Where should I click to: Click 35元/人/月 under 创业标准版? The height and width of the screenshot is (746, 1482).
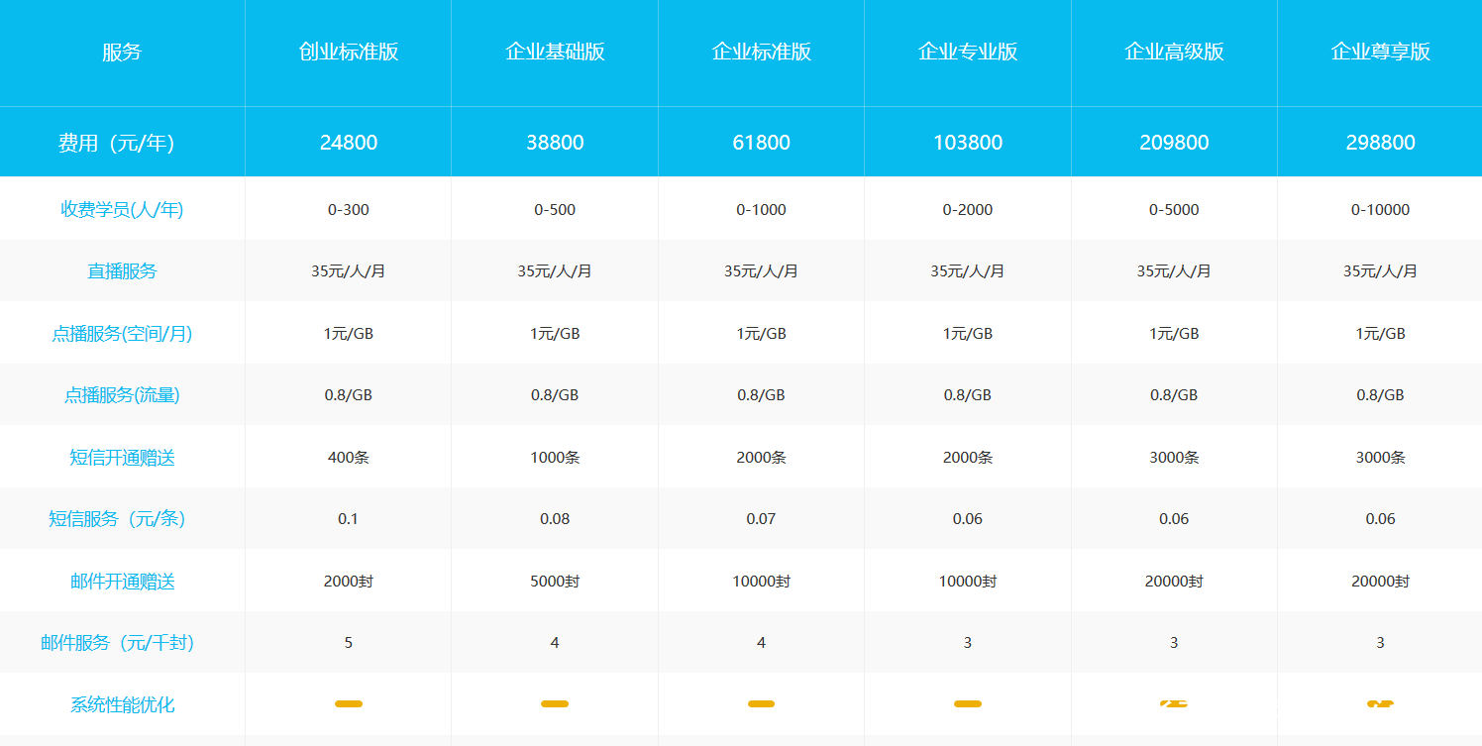349,270
